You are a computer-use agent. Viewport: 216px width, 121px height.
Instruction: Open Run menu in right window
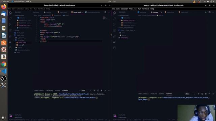coord(139,9)
